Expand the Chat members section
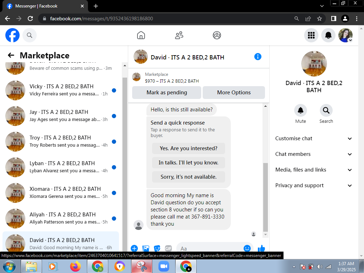364x273 pixels. [313, 154]
